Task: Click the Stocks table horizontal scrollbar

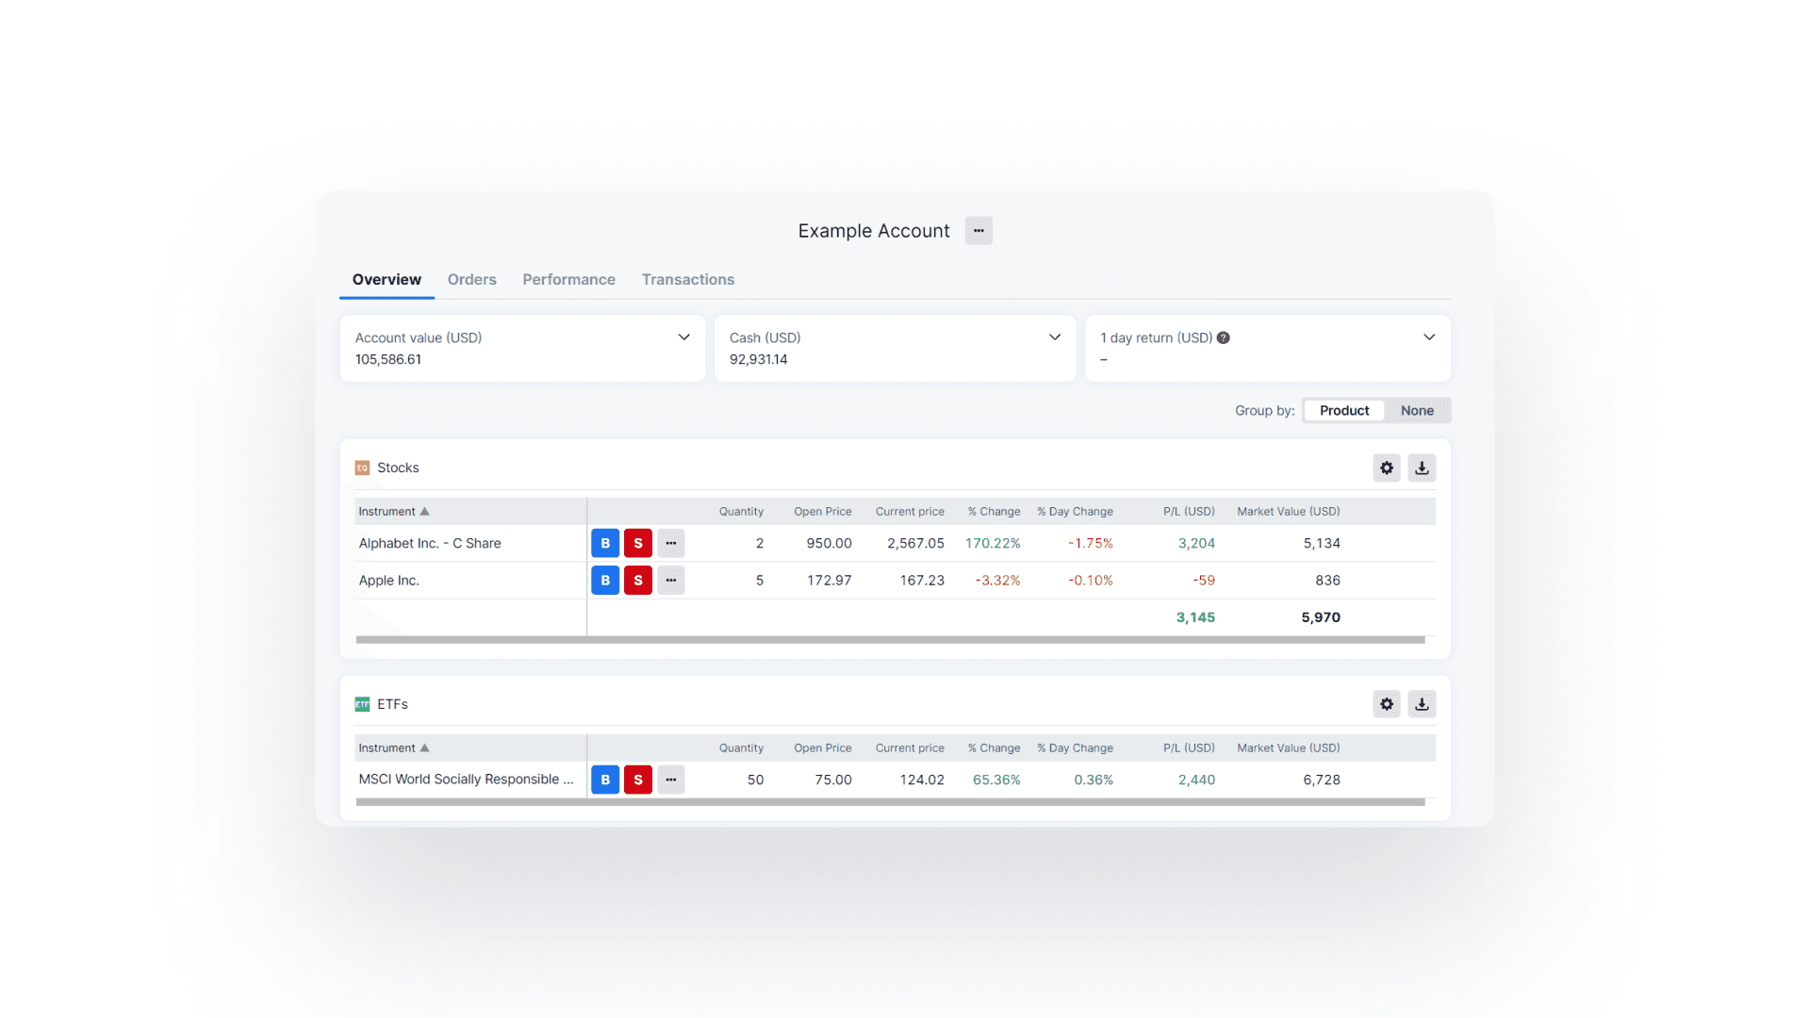Action: point(890,640)
